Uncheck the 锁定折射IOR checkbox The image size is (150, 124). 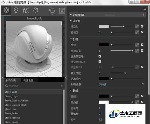coord(100,61)
